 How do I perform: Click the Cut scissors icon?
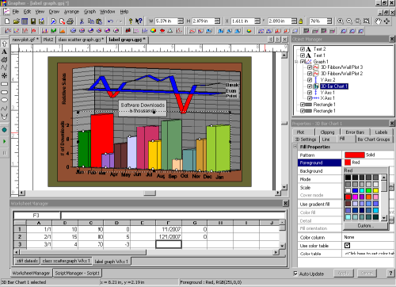[x=82, y=21]
